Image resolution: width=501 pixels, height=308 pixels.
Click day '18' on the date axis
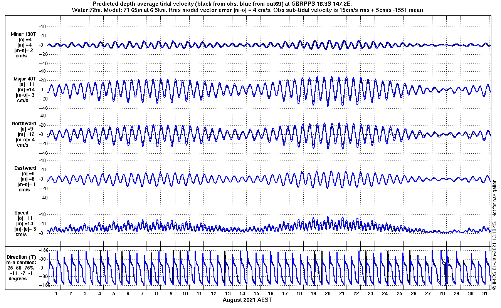coord(299,293)
